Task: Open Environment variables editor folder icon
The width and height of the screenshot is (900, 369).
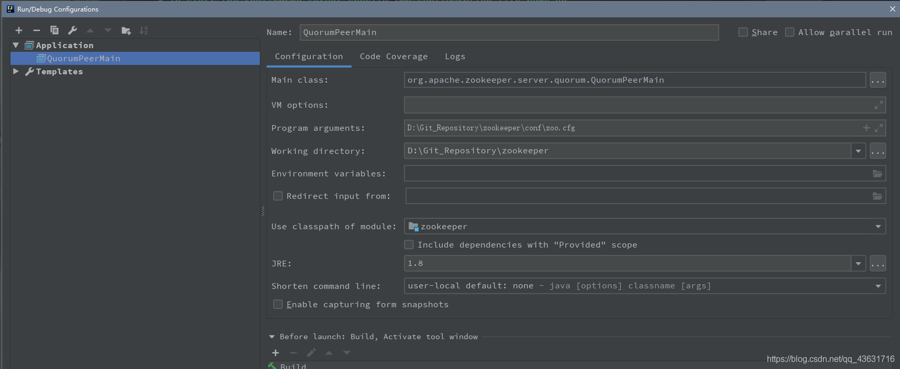Action: click(x=877, y=174)
